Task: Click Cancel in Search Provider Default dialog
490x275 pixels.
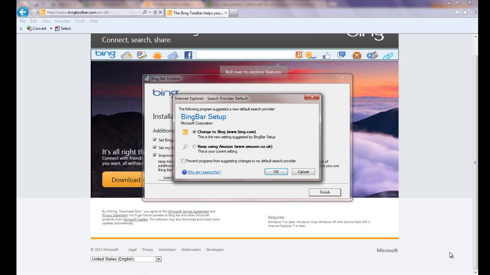Action: [303, 172]
